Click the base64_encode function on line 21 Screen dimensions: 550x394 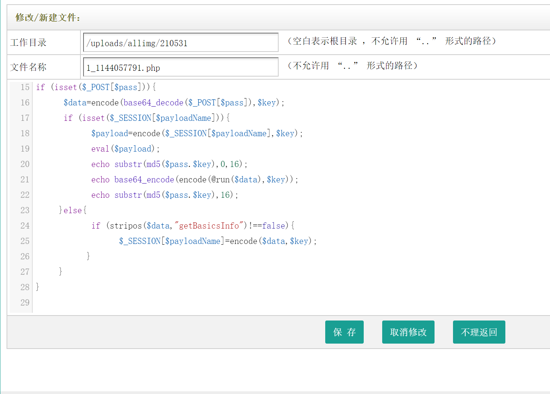[x=144, y=180]
